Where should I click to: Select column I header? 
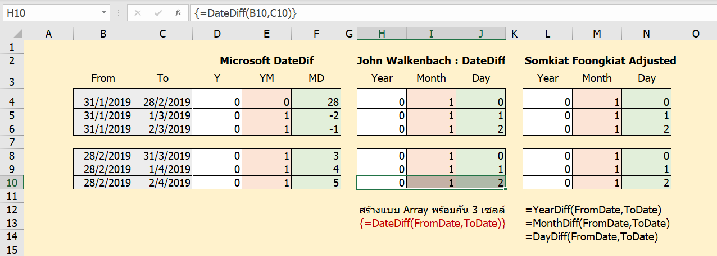[432, 34]
